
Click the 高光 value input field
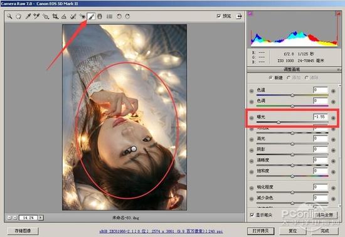[x=321, y=139]
